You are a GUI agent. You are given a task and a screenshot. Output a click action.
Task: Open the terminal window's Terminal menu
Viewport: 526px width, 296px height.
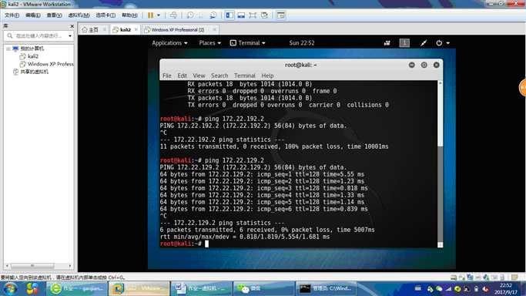(x=245, y=76)
